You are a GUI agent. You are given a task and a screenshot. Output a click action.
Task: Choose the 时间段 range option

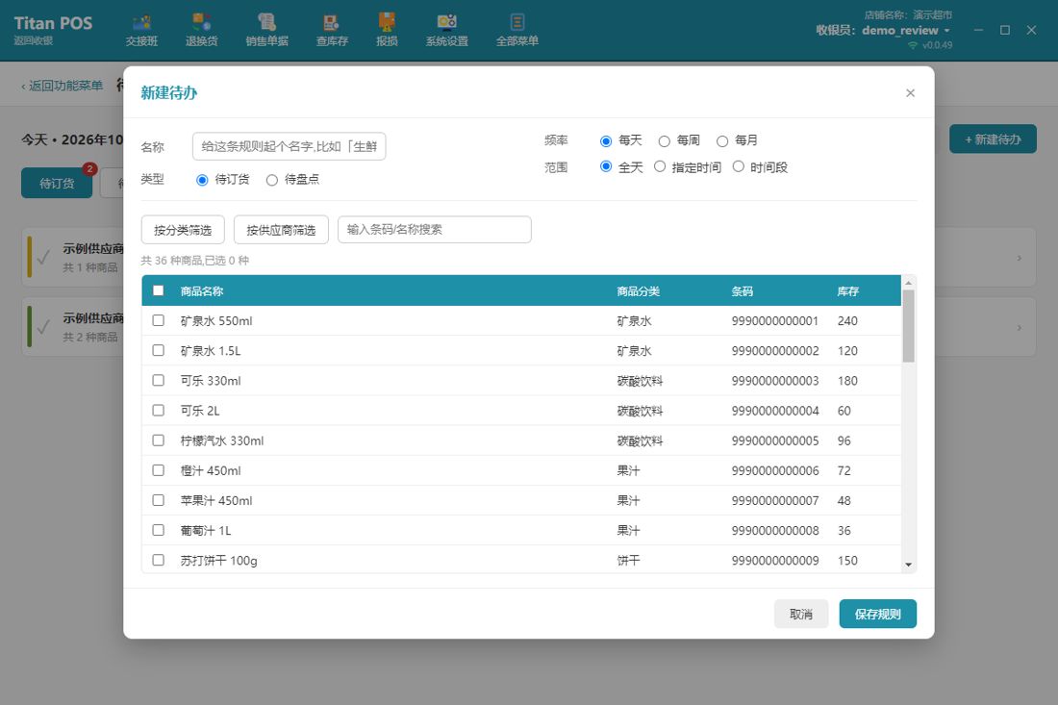[738, 166]
